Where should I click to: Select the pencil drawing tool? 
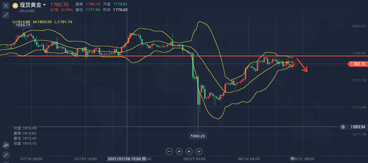click(x=6, y=155)
